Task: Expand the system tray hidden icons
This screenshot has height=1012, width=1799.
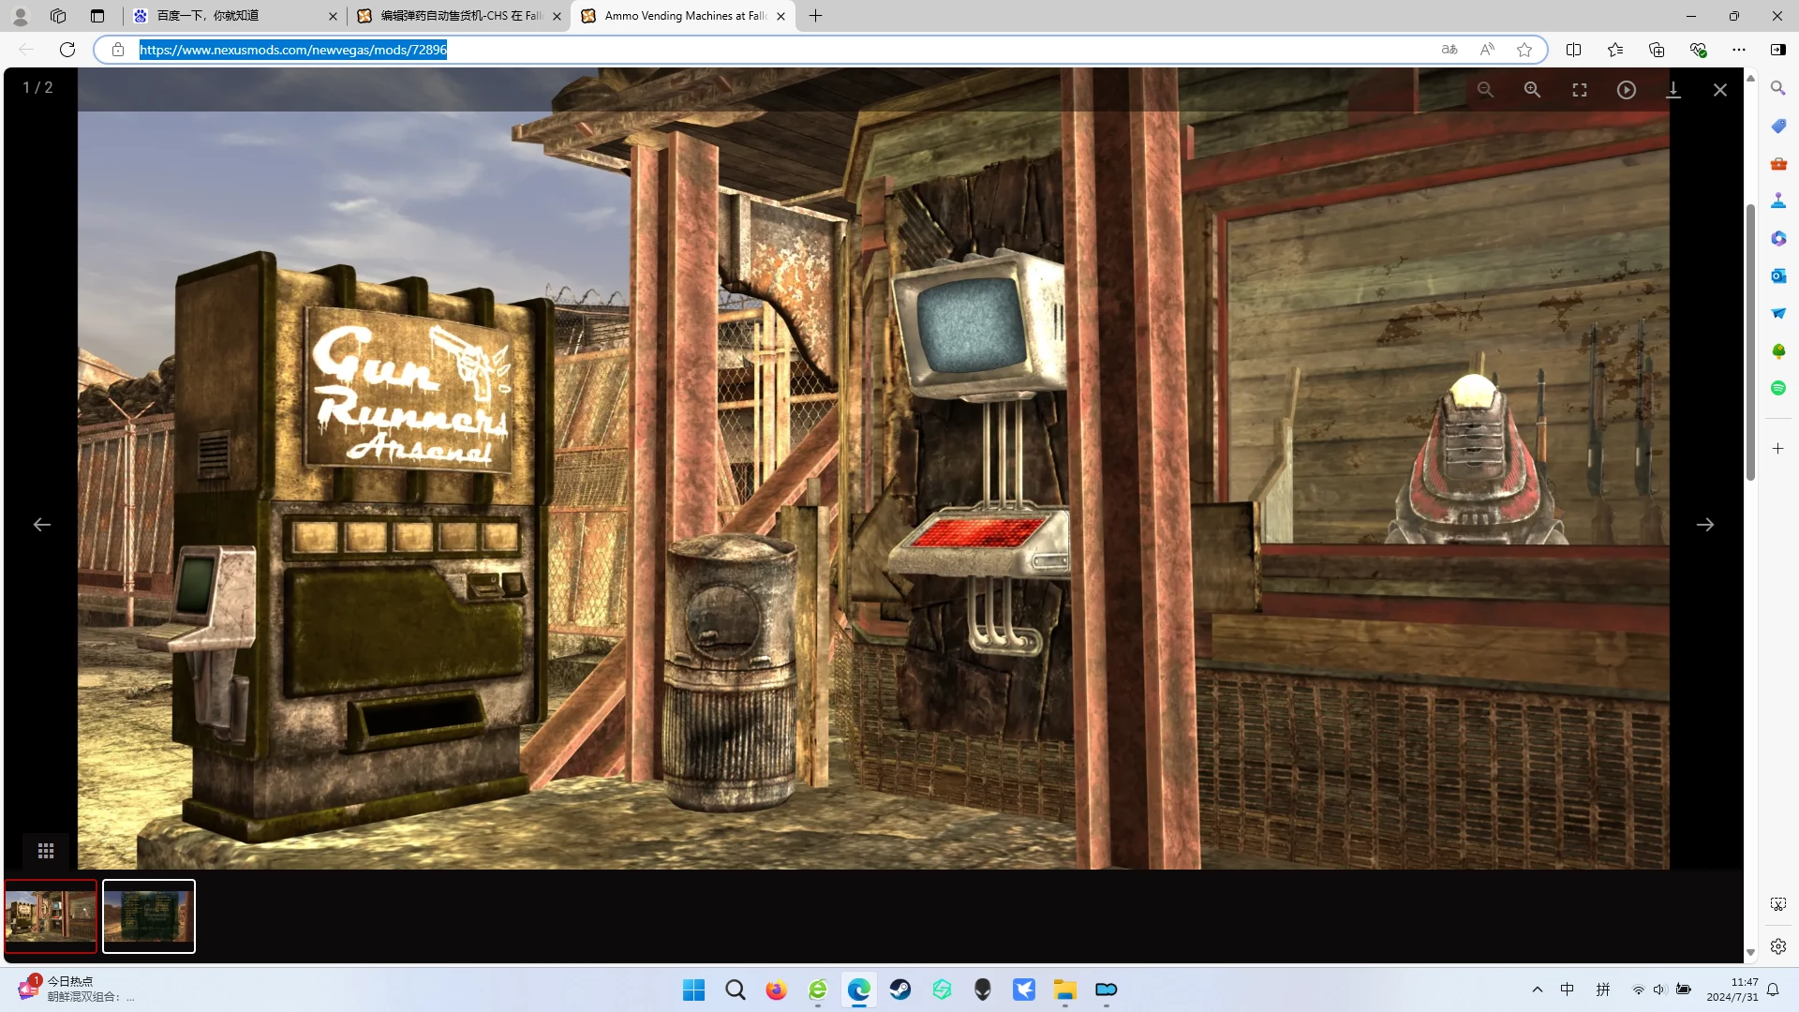Action: point(1538,990)
